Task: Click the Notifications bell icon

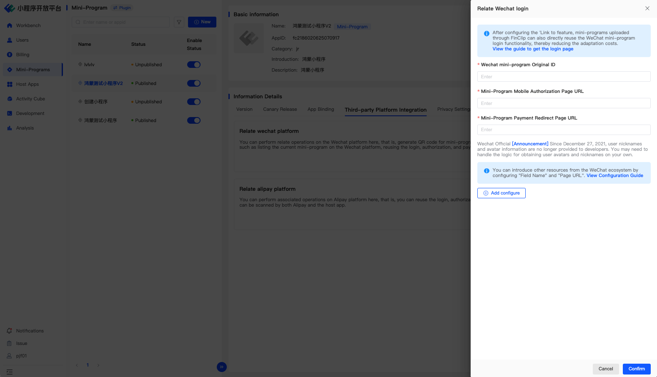Action: 9,331
